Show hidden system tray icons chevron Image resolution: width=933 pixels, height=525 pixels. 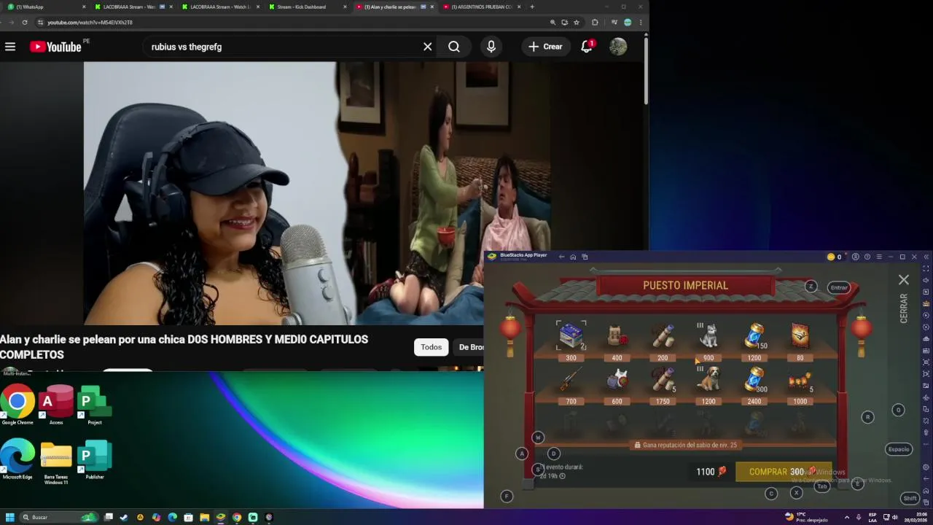coord(846,517)
